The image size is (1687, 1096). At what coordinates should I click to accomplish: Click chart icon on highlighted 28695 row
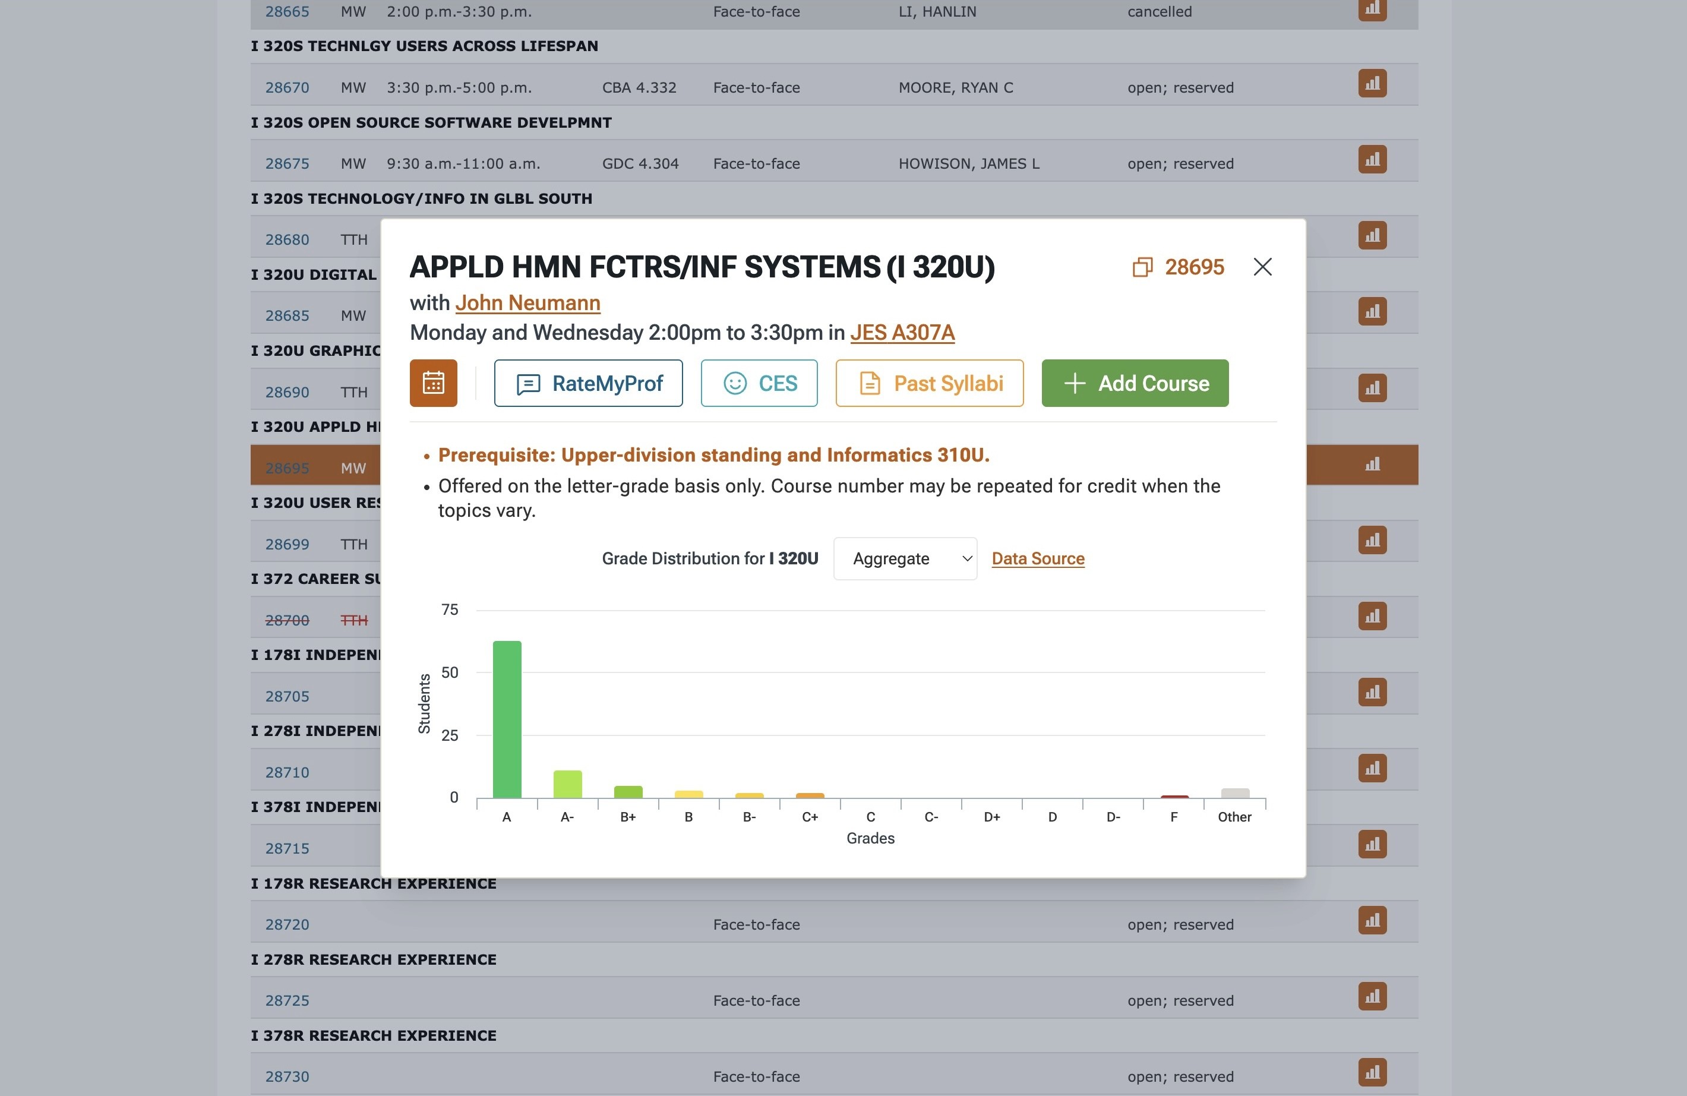1372,465
